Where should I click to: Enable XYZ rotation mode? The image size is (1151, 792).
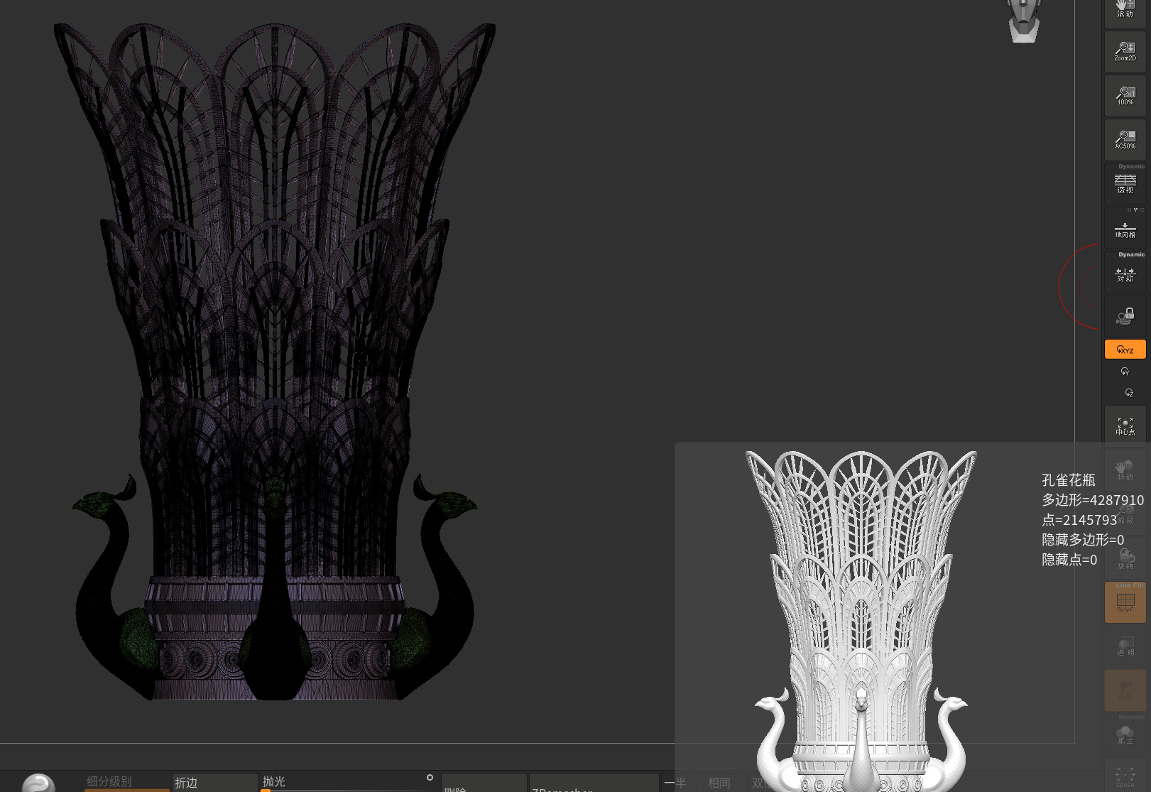pyautogui.click(x=1125, y=349)
